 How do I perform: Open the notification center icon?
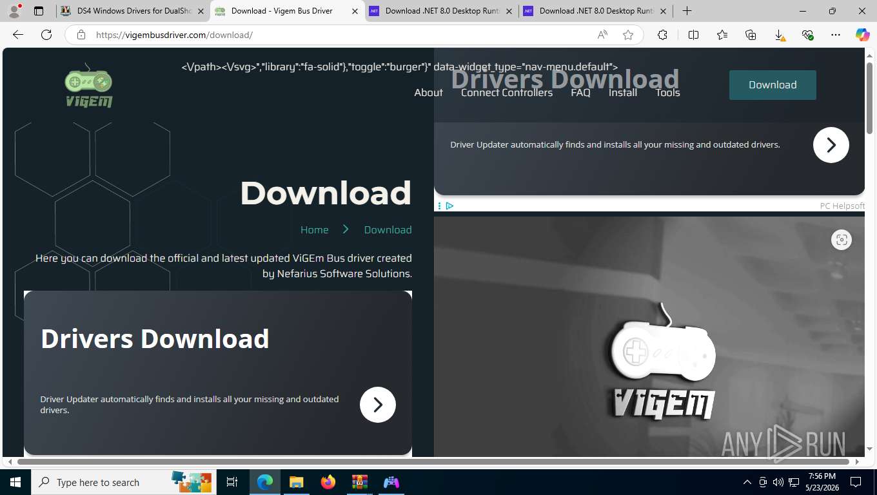pos(856,482)
